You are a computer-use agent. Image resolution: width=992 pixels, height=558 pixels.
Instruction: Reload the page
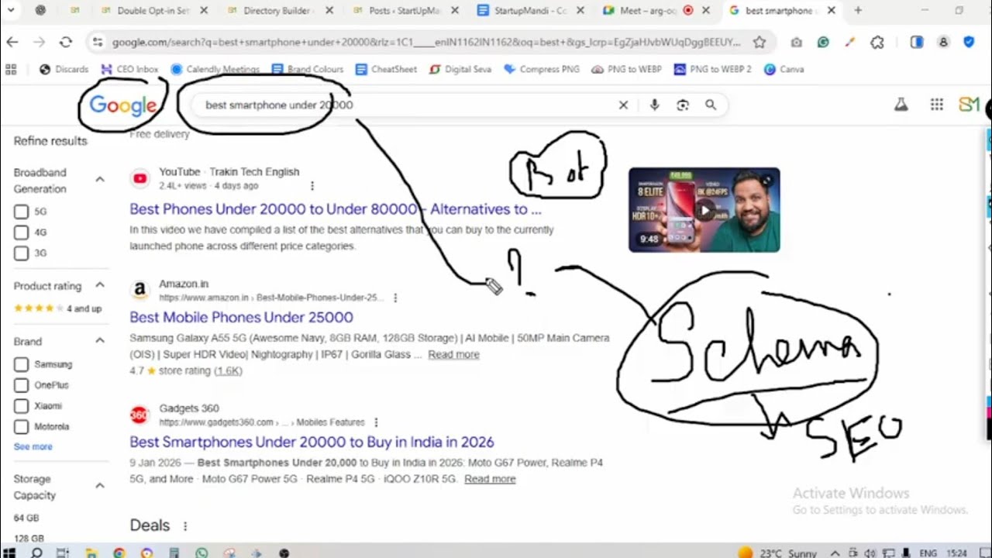[x=66, y=43]
